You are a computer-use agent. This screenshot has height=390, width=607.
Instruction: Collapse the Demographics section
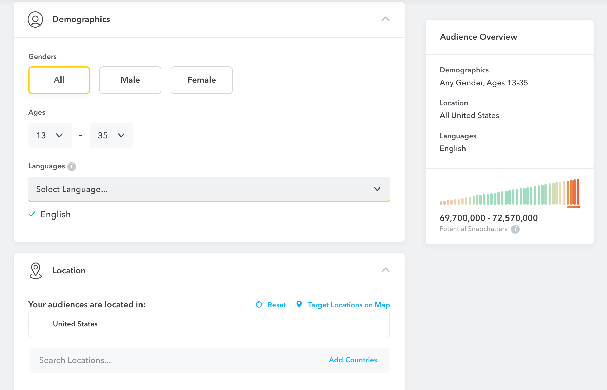pyautogui.click(x=386, y=19)
